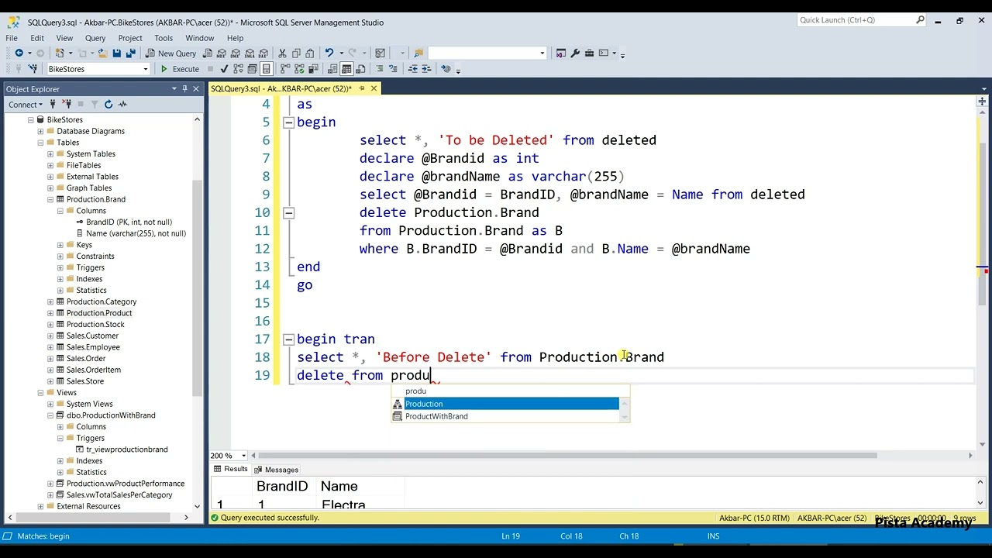Select the tr_viewproductionbrand trigger
This screenshot has width=992, height=558.
tap(129, 449)
